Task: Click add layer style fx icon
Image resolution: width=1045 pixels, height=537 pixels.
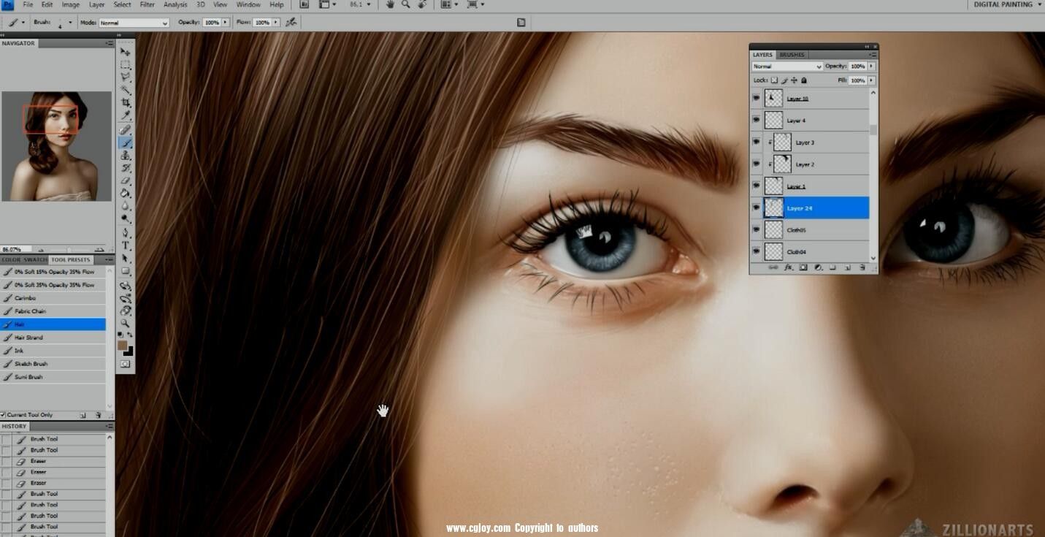Action: tap(789, 267)
